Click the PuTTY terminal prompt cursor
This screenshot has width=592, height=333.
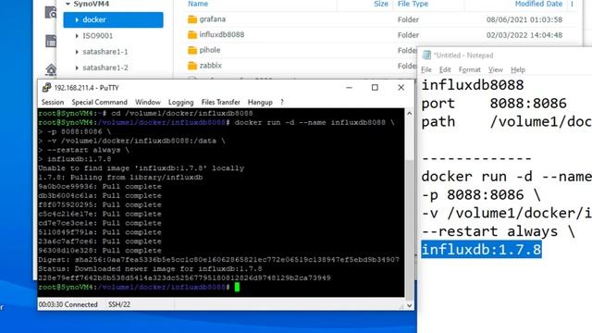click(237, 288)
